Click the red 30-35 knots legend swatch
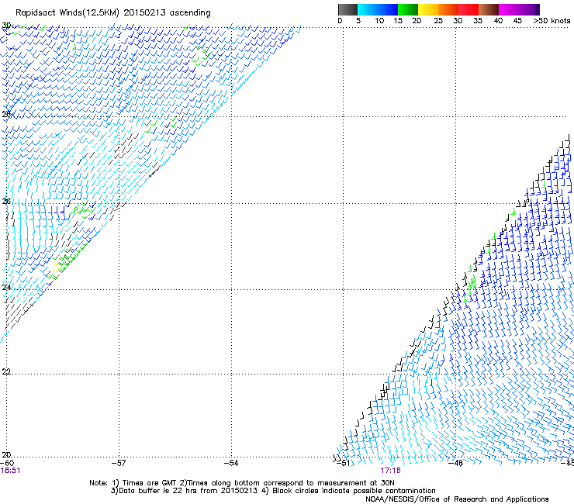 [x=469, y=9]
